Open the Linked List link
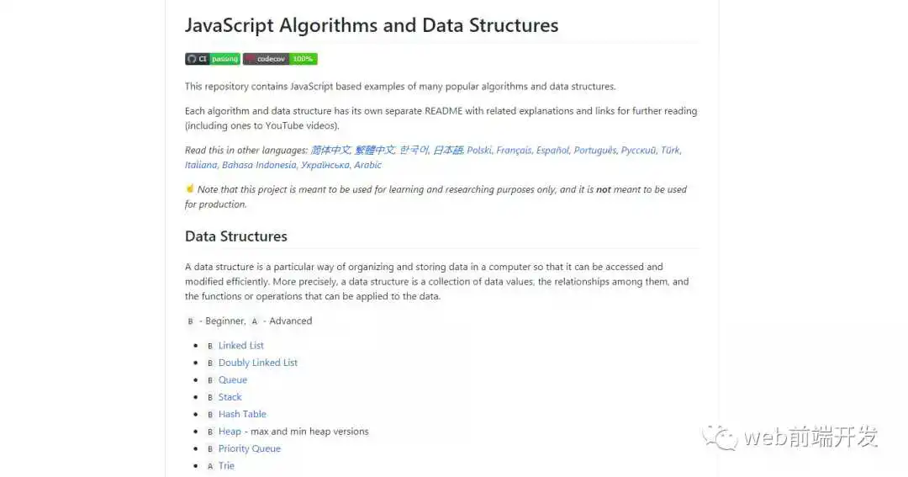 pos(241,346)
